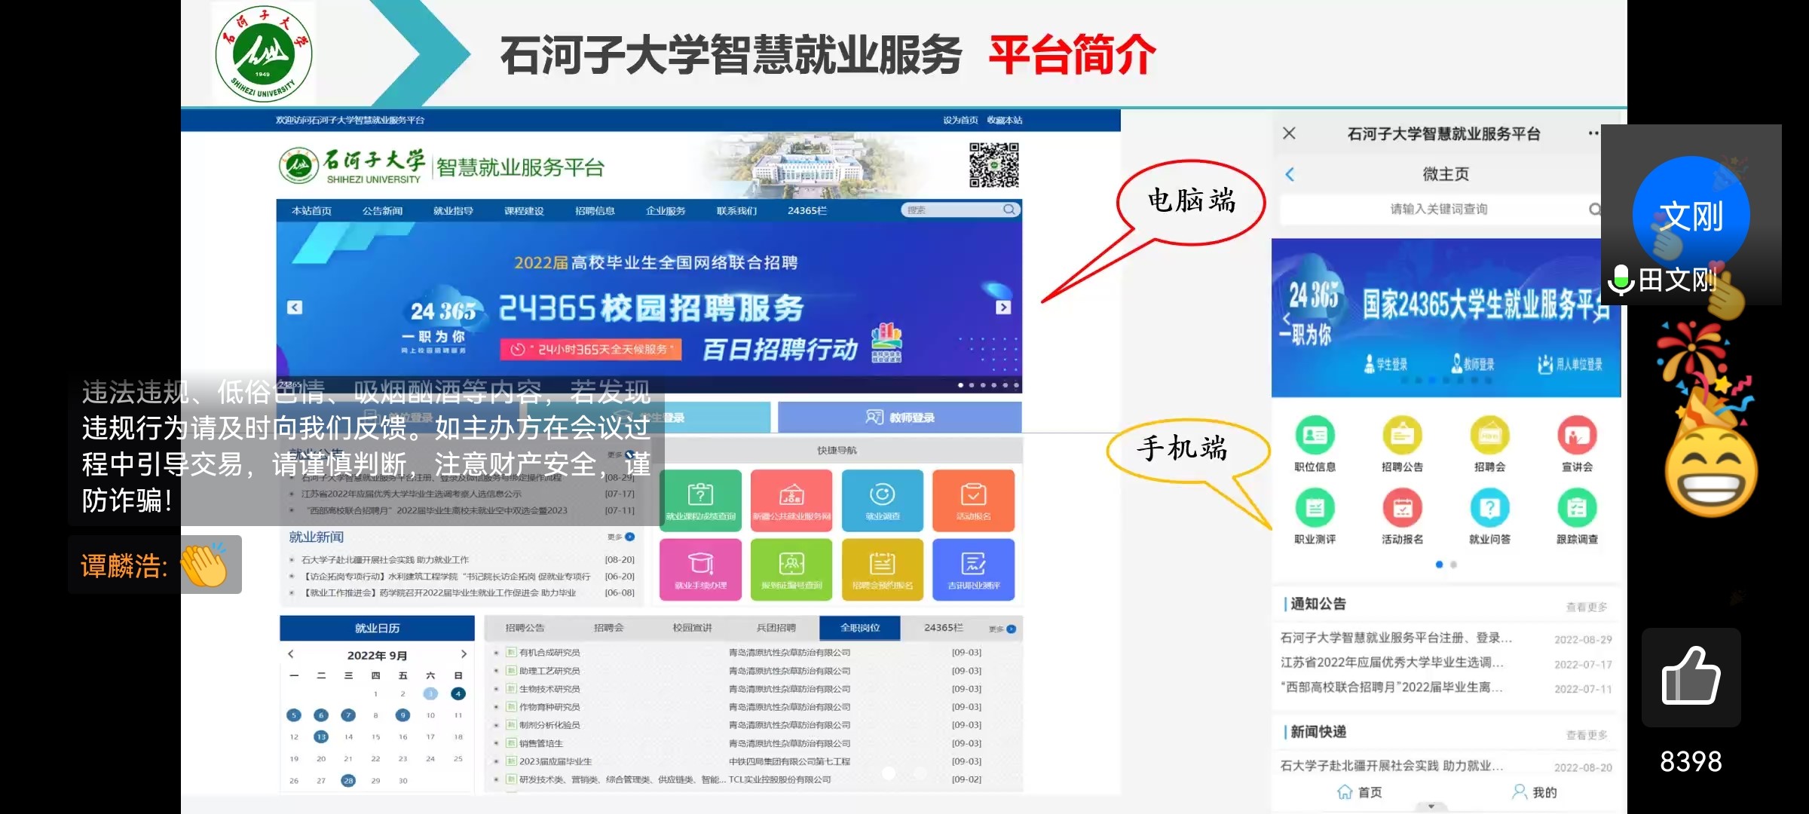Tap the thumbs-up like button

click(1691, 677)
